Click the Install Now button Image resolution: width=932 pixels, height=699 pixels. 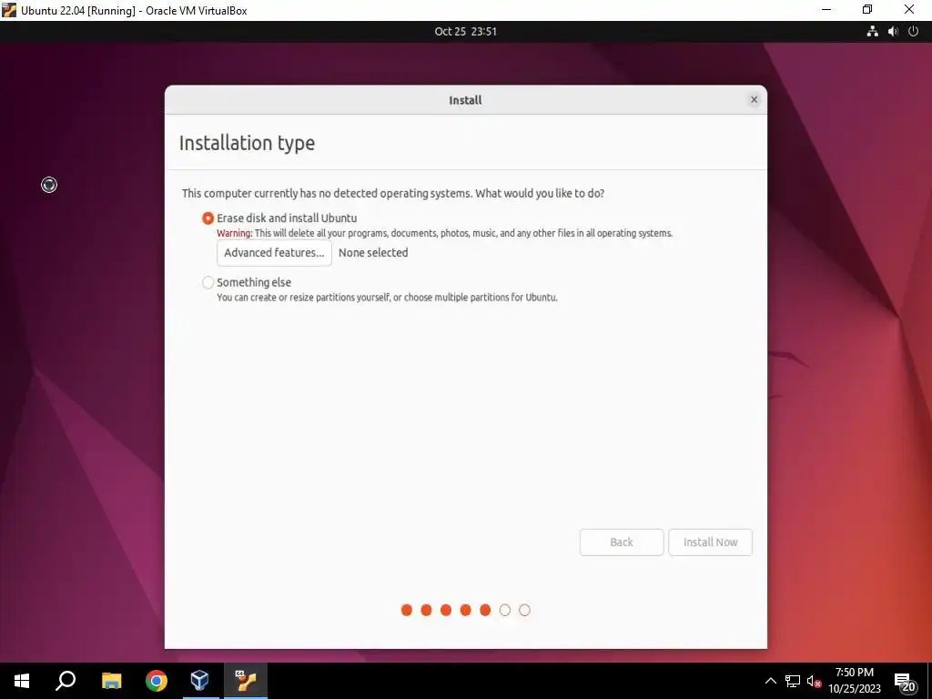(710, 542)
